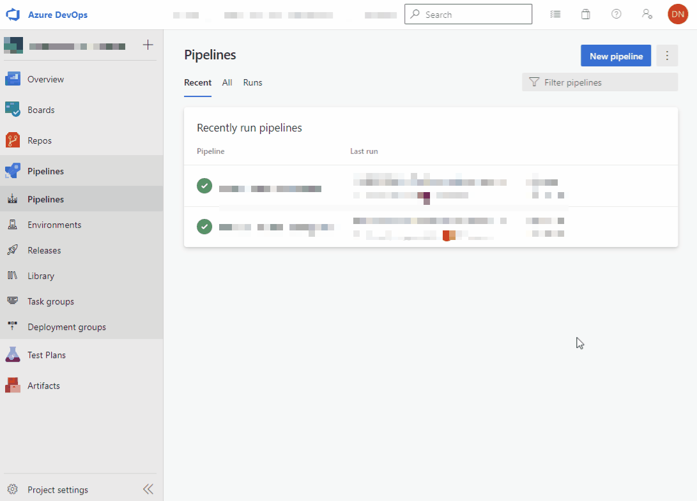Click the Azure DevOps logo icon
Viewport: 697px width, 501px height.
pyautogui.click(x=13, y=14)
